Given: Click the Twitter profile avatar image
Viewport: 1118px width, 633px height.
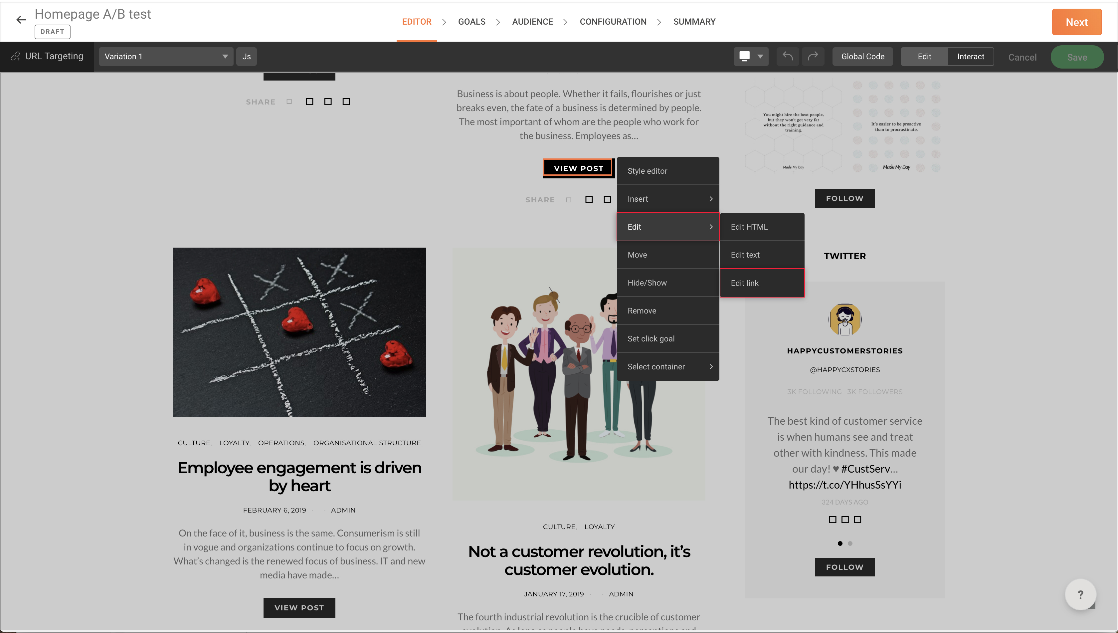Looking at the screenshot, I should [x=844, y=320].
